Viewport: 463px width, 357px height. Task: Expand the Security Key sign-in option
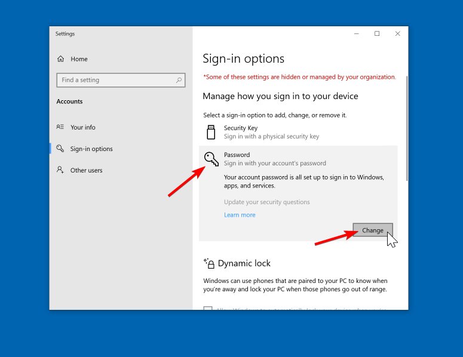(x=271, y=132)
